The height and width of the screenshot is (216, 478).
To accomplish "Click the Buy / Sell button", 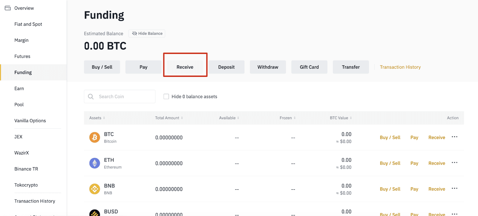I will pyautogui.click(x=102, y=67).
